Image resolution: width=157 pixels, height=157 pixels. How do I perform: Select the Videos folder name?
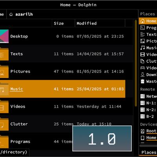[x=18, y=106]
